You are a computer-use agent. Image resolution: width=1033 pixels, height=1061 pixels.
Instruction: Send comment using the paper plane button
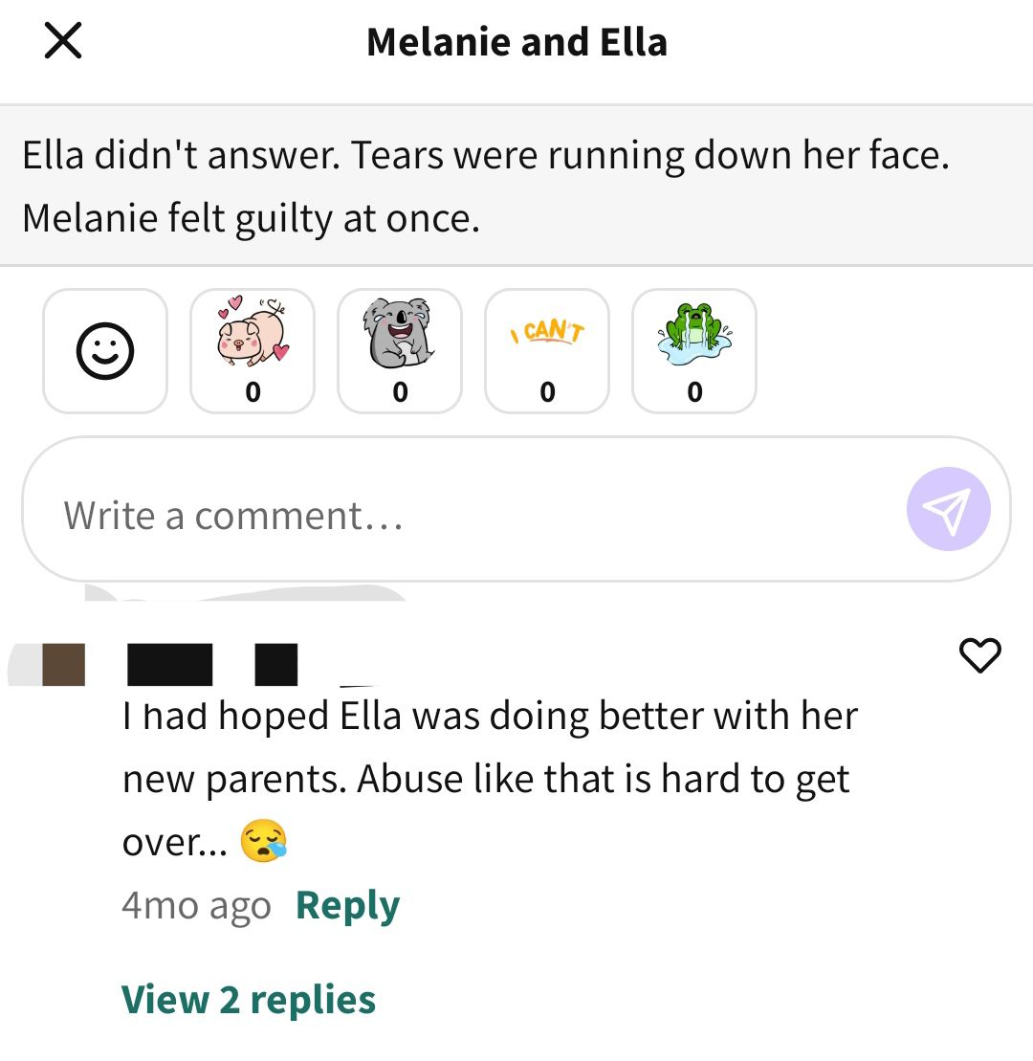click(949, 509)
